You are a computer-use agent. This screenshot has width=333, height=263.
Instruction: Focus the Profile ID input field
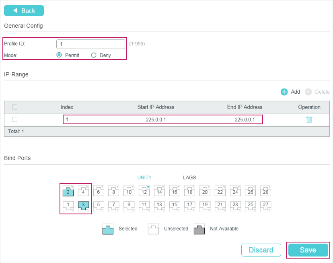90,44
